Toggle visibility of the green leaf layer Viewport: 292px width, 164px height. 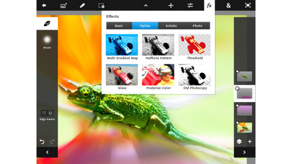(237, 71)
